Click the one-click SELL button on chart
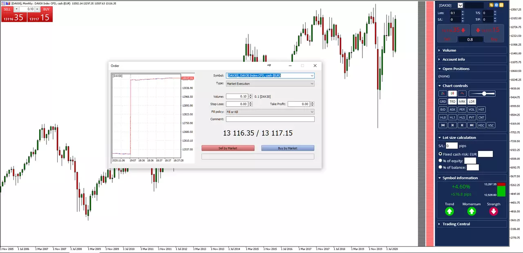 pyautogui.click(x=7, y=9)
